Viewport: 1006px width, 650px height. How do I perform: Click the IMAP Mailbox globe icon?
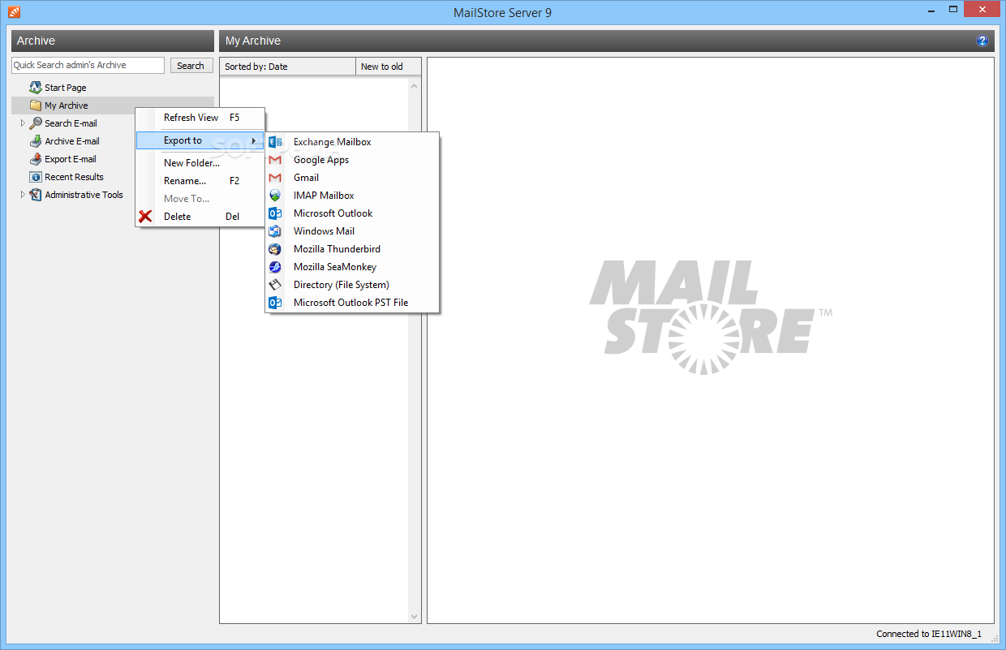(276, 196)
